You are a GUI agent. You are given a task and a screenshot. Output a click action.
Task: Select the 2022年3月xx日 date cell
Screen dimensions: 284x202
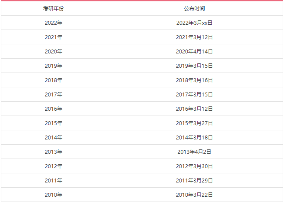click(194, 23)
